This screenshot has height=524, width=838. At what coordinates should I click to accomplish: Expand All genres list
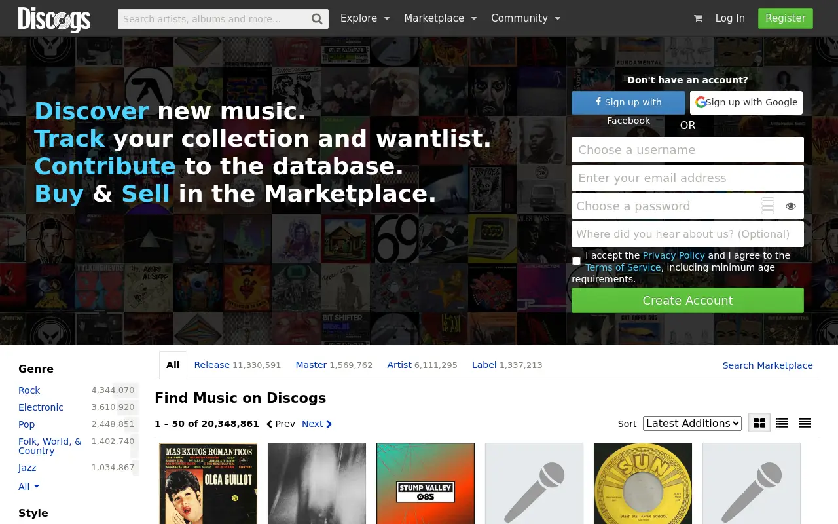click(x=29, y=487)
